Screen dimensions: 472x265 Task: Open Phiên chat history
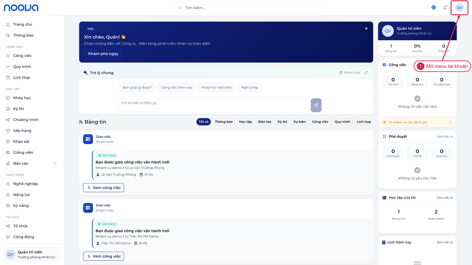pos(350,73)
